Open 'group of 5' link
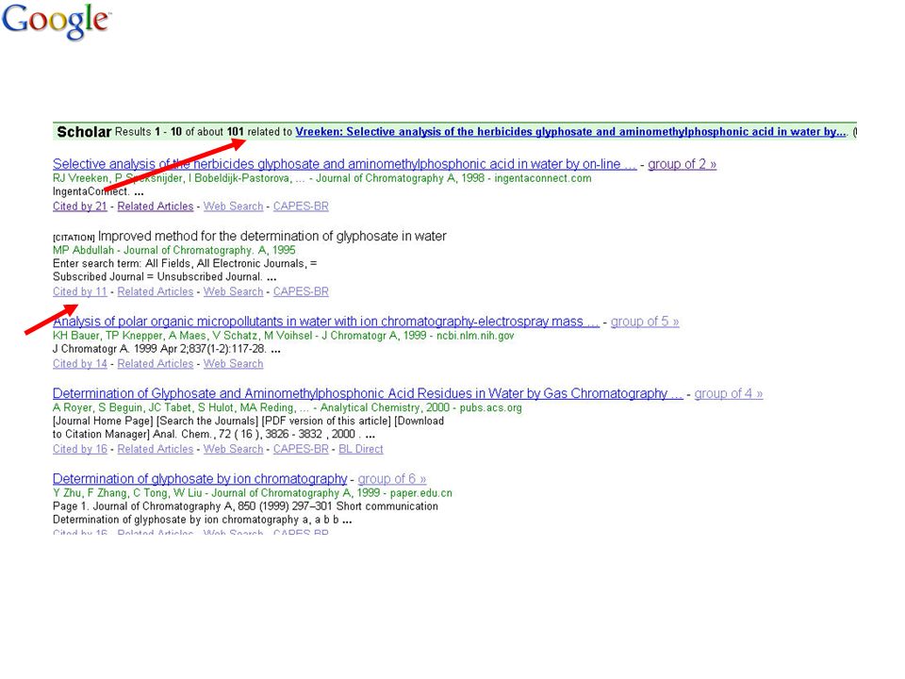Image resolution: width=905 pixels, height=679 pixels. (x=645, y=322)
